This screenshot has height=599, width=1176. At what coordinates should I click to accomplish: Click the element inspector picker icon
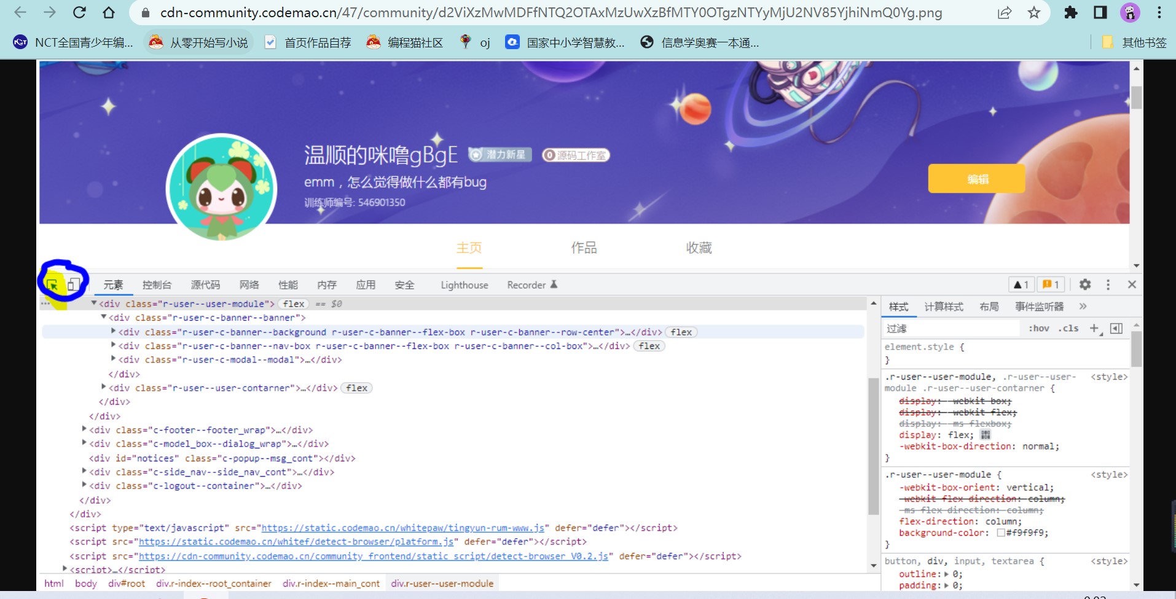(52, 285)
